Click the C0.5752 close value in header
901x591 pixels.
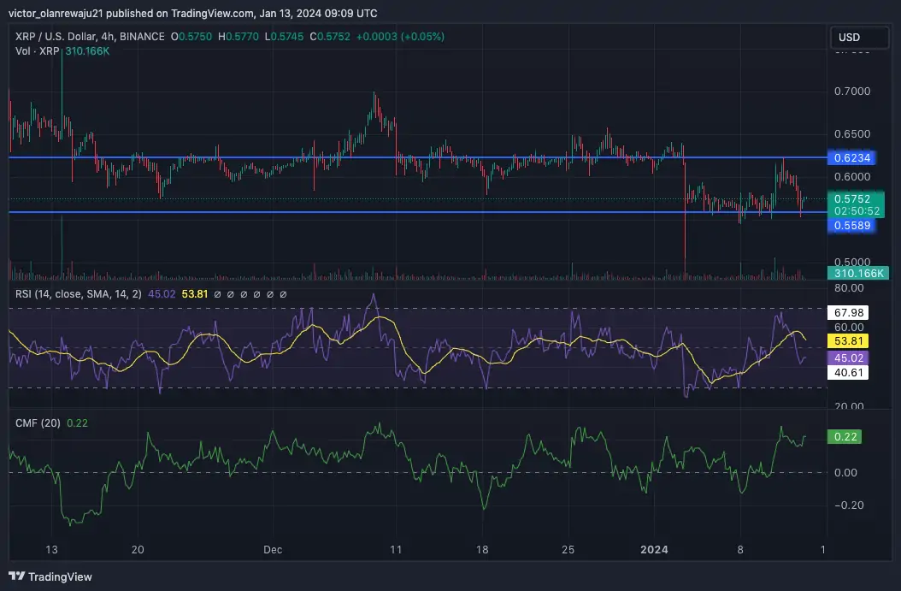(x=330, y=36)
